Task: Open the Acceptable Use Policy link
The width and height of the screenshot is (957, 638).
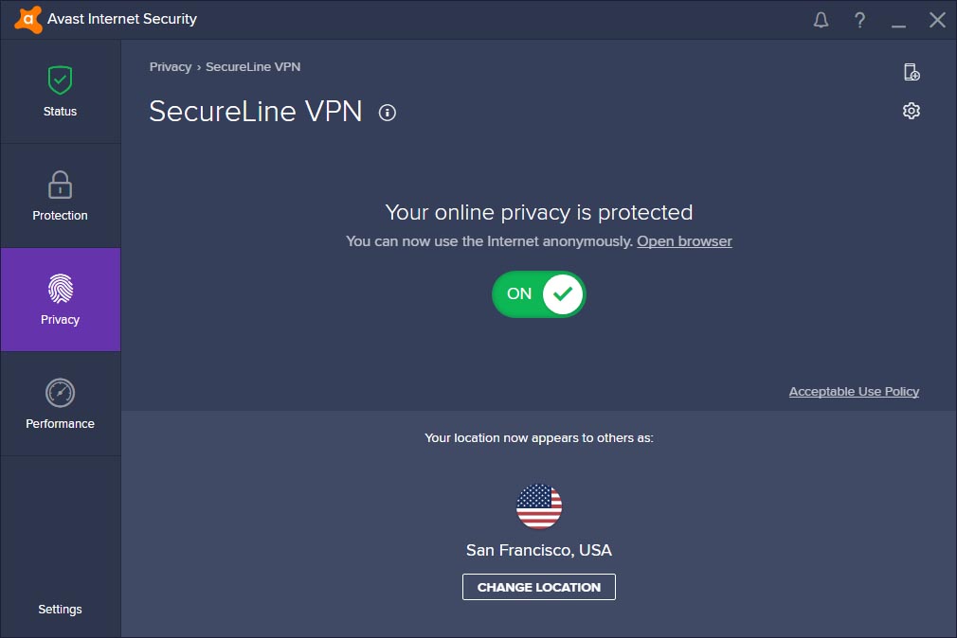Action: 854,392
